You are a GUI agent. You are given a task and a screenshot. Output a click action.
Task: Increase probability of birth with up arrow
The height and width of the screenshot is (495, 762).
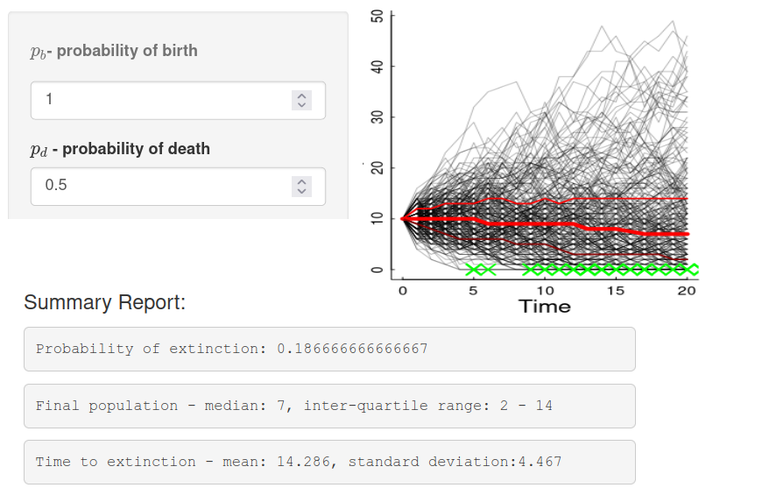301,95
